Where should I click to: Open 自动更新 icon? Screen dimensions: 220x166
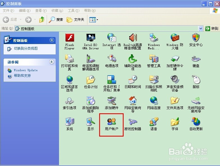point(196,124)
